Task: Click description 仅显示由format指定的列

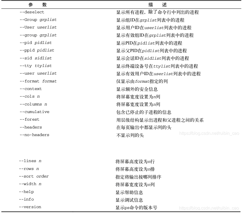Action: coord(142,81)
